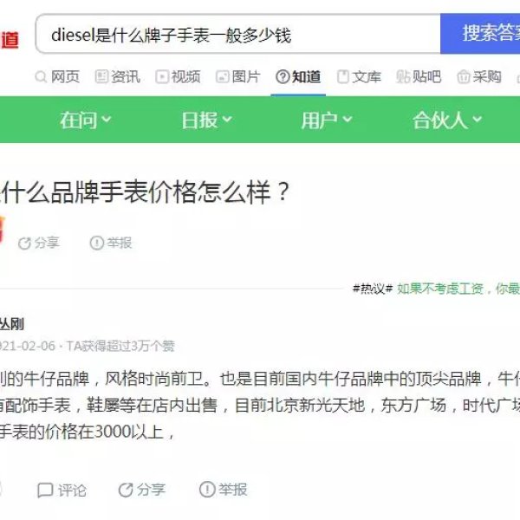Click the 采购 shopping bag icon
The width and height of the screenshot is (520, 520).
click(464, 77)
